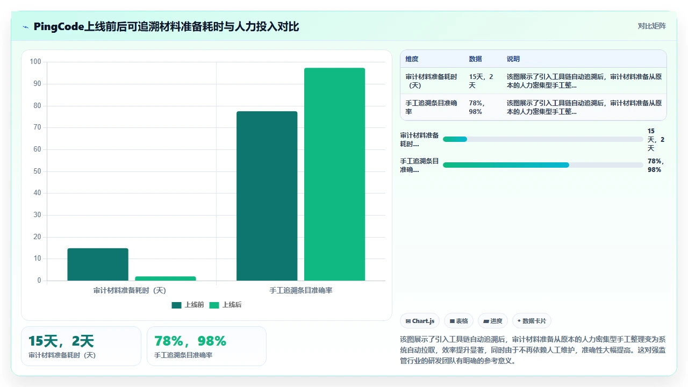Click the 说明 column header
This screenshot has width=688, height=387.
point(513,59)
